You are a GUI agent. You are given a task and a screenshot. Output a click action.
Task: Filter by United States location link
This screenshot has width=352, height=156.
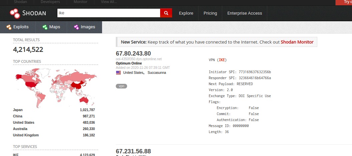133,73
